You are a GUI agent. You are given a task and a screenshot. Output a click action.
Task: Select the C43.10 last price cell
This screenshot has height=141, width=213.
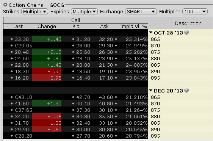pyautogui.click(x=23, y=97)
